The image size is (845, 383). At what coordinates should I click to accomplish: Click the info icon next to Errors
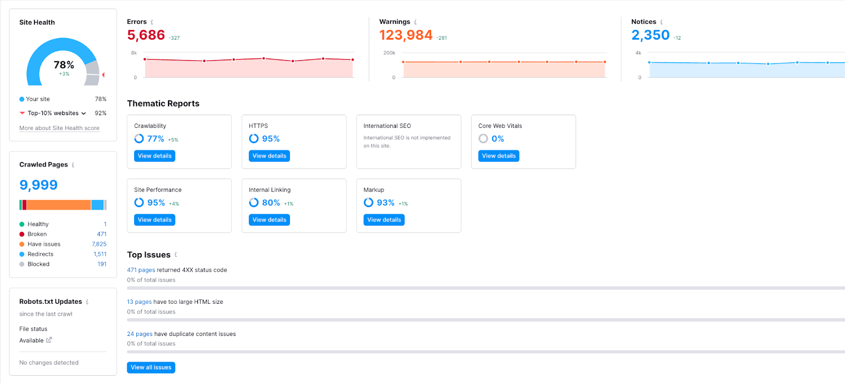[x=152, y=22]
